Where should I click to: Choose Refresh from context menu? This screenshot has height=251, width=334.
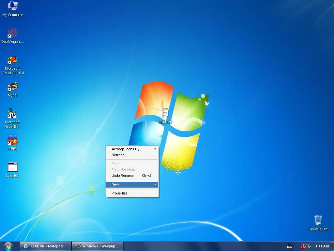[132, 155]
